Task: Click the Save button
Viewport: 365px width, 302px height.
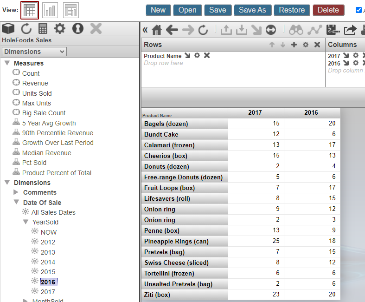Action: [218, 10]
